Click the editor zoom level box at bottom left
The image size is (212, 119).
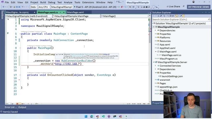tap(8, 104)
